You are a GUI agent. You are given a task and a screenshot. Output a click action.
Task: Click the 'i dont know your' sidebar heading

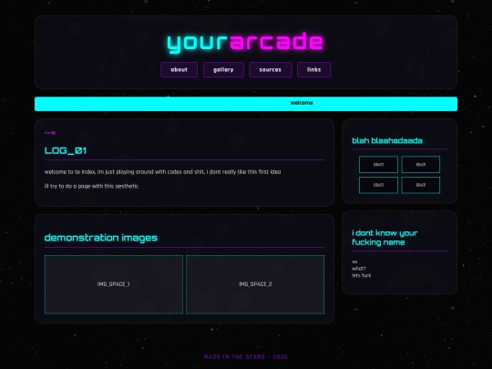coord(384,238)
